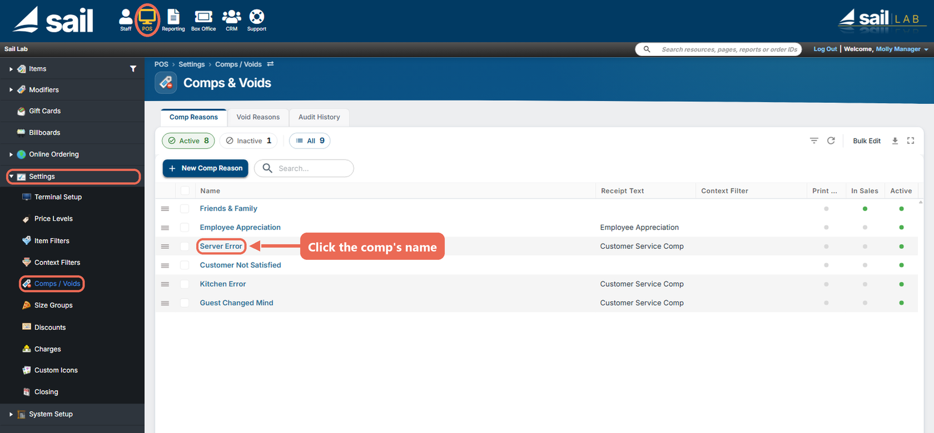This screenshot has height=433, width=934.
Task: Expand the Online Ordering tree node
Action: click(11, 154)
